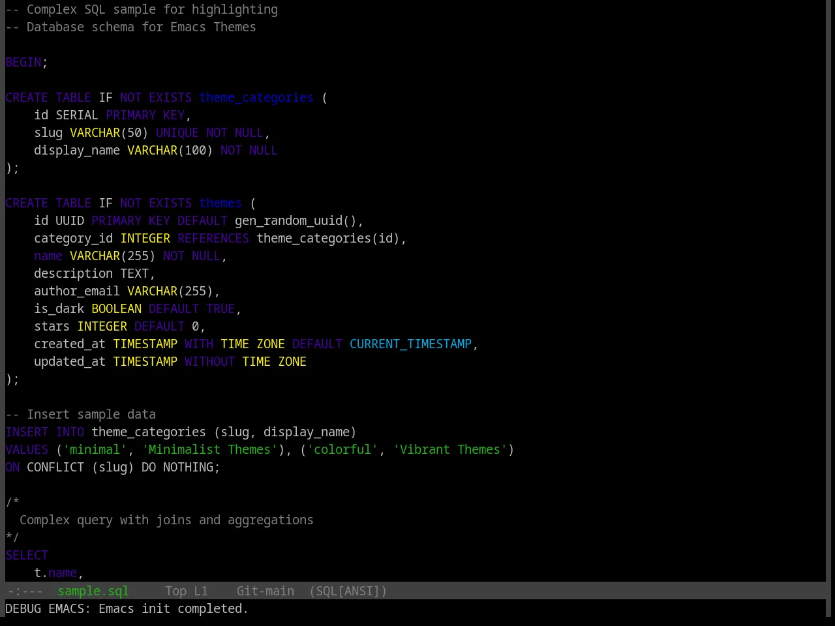Screen dimensions: 835x626
Task: Click WITHOUT keyword on updated_at line
Action: tap(209, 361)
